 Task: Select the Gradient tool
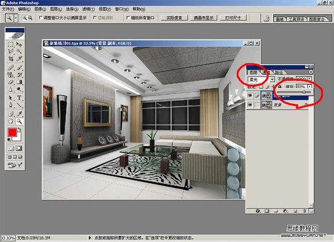tap(19, 82)
